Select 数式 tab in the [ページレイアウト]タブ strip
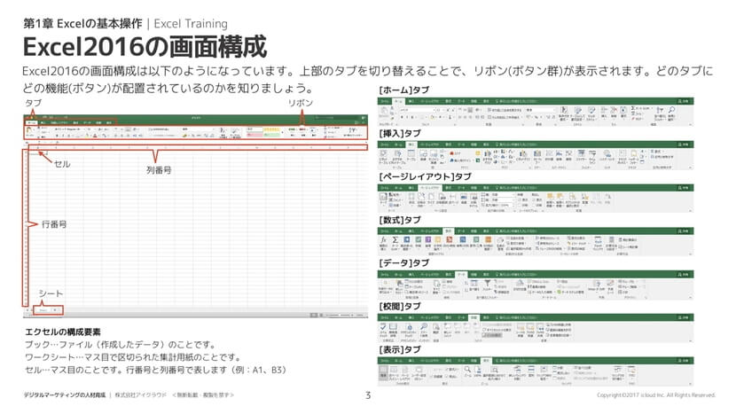This screenshot has width=736, height=414. [449, 188]
